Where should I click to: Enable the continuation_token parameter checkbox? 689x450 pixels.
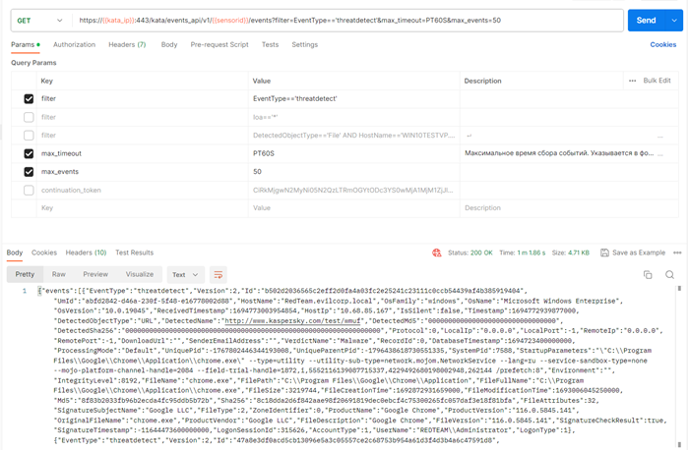click(x=29, y=190)
